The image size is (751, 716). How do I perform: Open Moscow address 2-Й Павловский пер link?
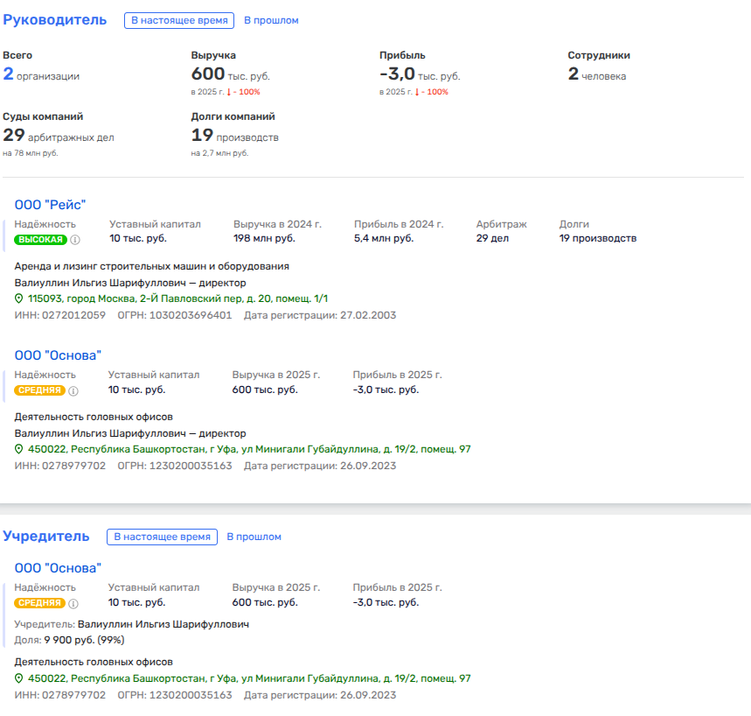pos(177,299)
